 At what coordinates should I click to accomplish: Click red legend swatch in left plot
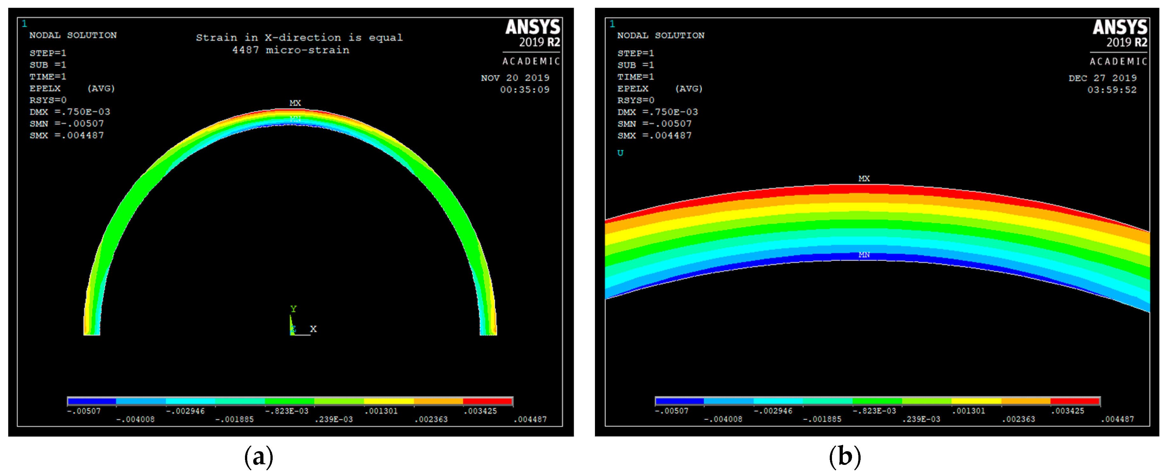487,401
